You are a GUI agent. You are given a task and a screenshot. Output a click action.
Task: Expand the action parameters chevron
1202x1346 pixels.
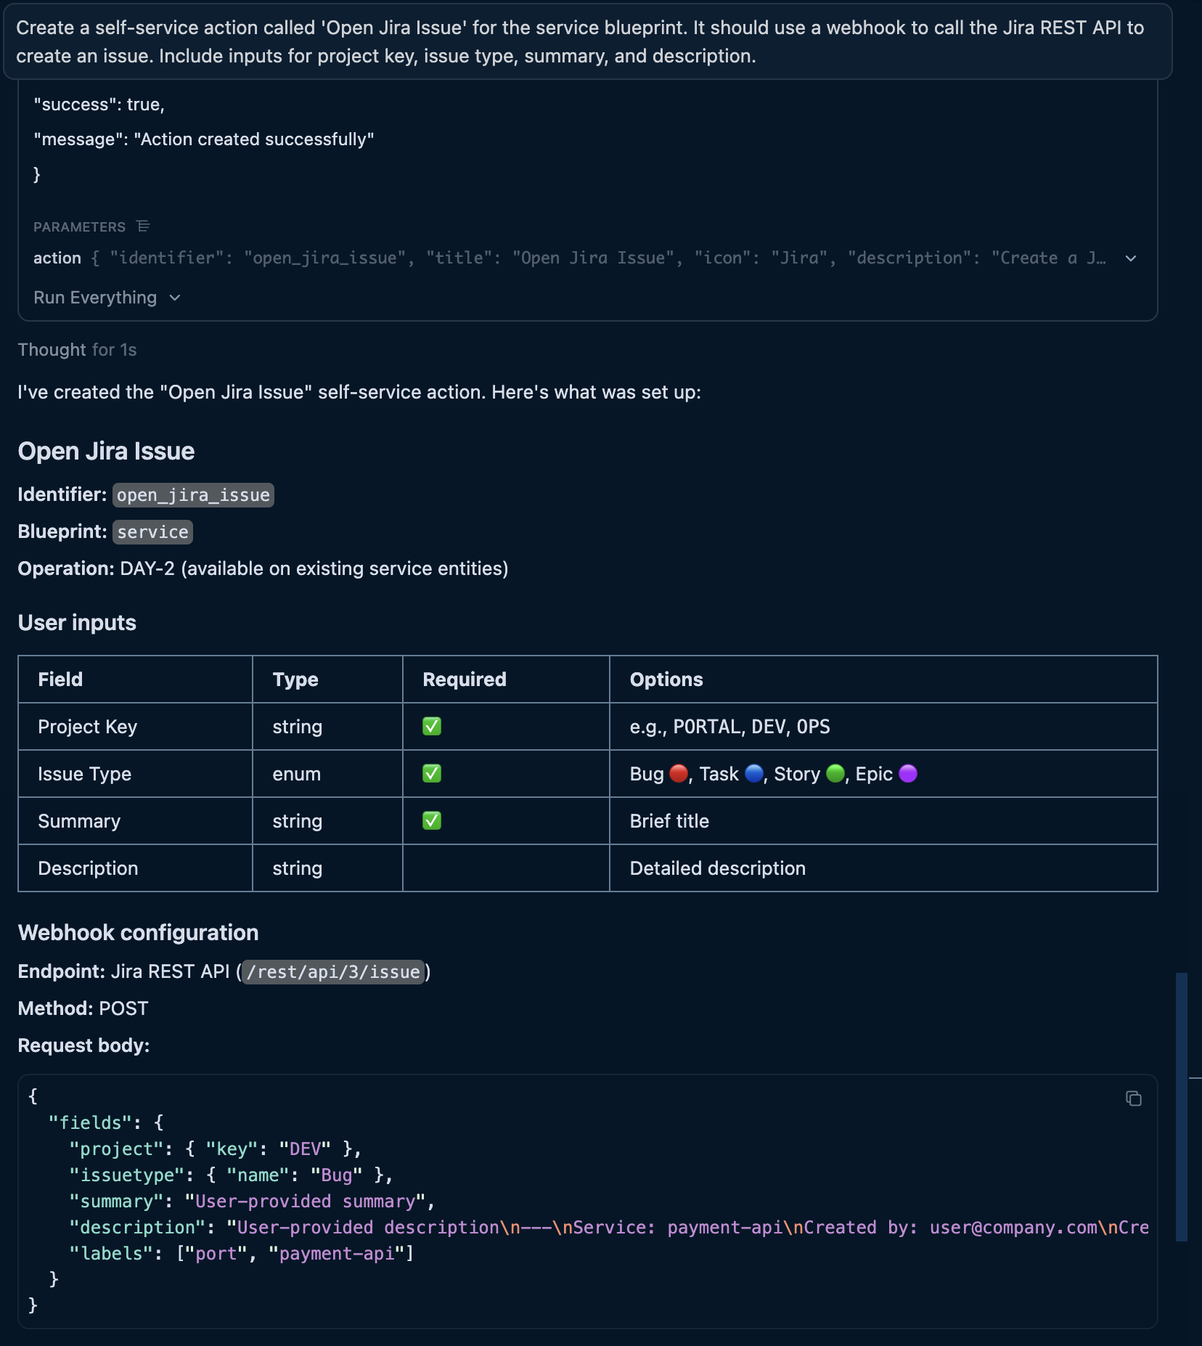(1130, 258)
